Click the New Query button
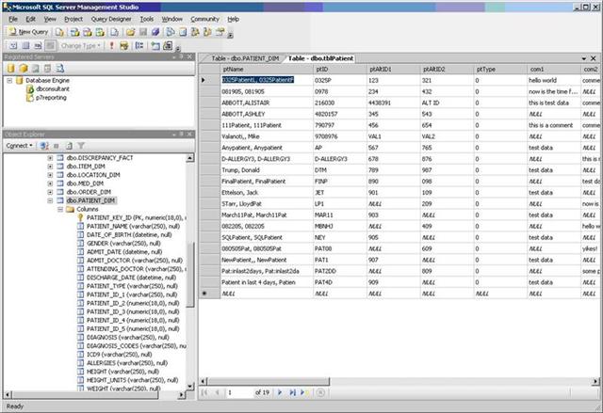The height and width of the screenshot is (413, 603). pos(29,32)
